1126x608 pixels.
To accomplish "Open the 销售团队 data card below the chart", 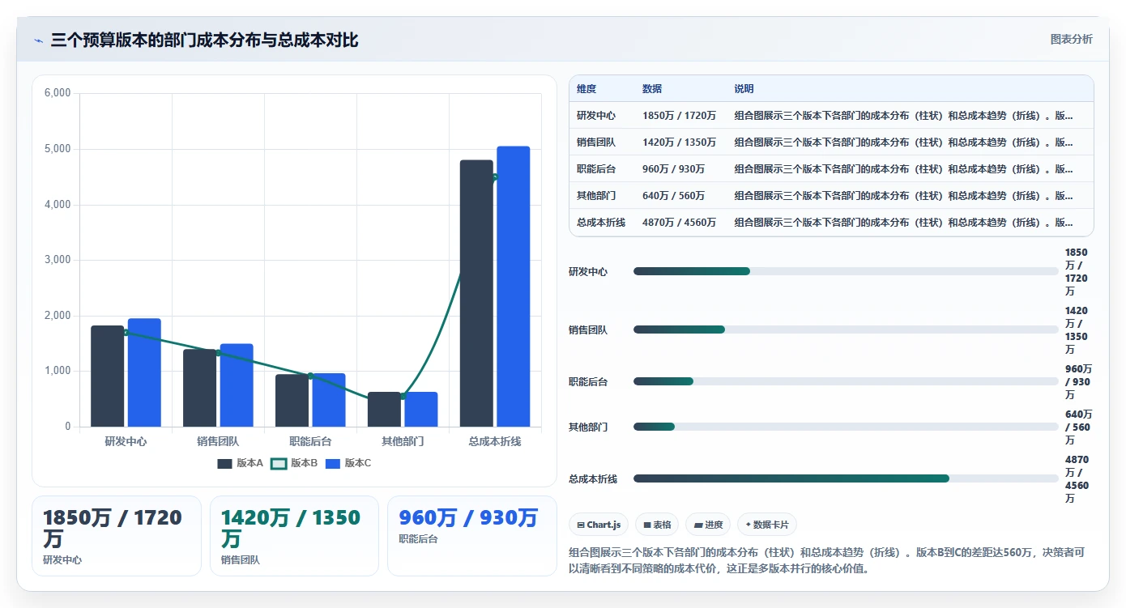I will 294,536.
